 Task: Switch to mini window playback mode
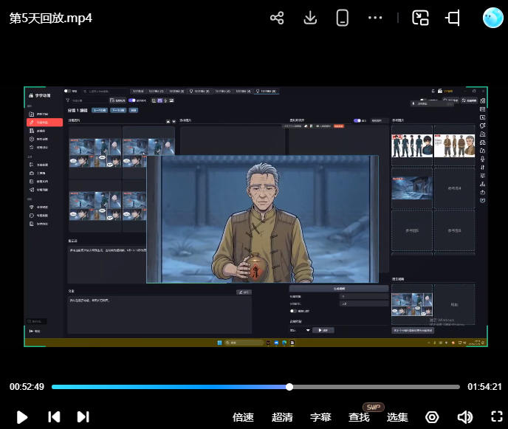tap(420, 18)
